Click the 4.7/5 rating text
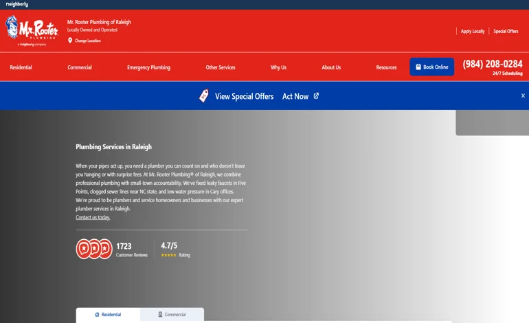This screenshot has width=529, height=323. [169, 245]
